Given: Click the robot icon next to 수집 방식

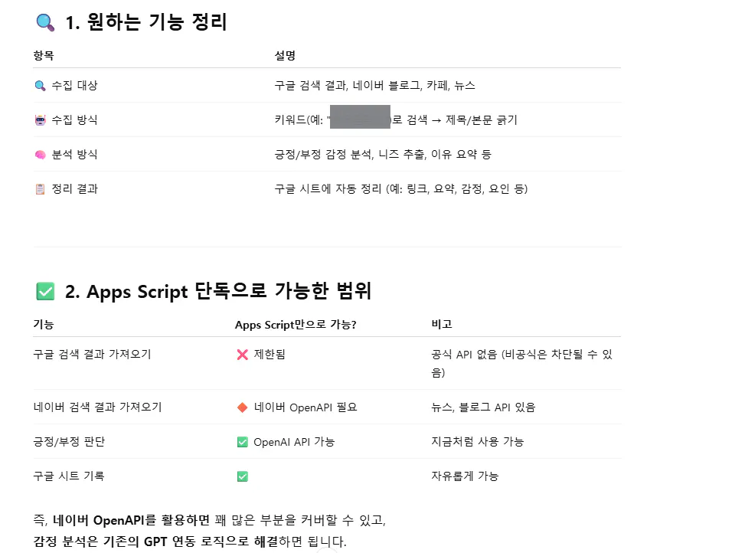Looking at the screenshot, I should [x=41, y=120].
